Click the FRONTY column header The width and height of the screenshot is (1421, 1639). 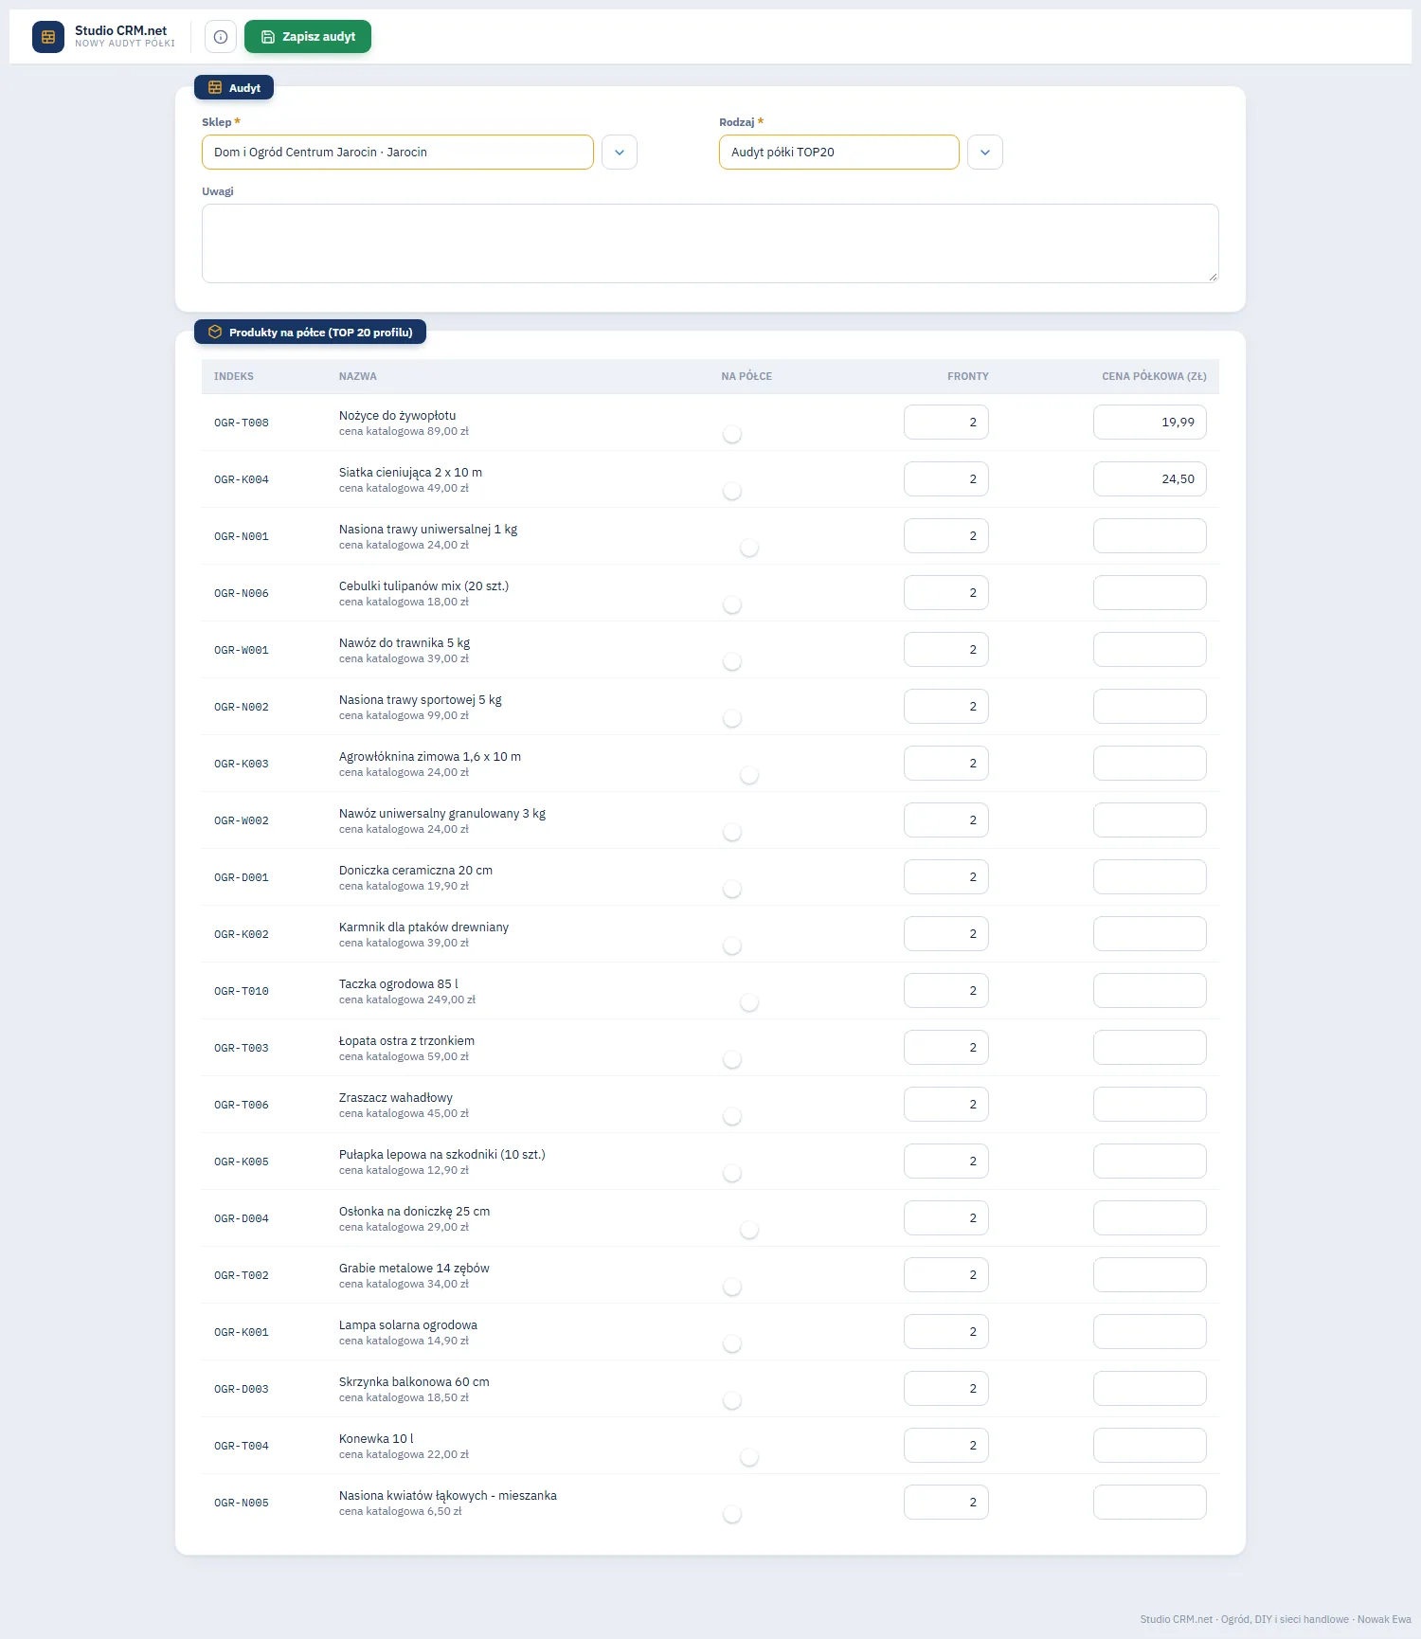pyautogui.click(x=968, y=376)
